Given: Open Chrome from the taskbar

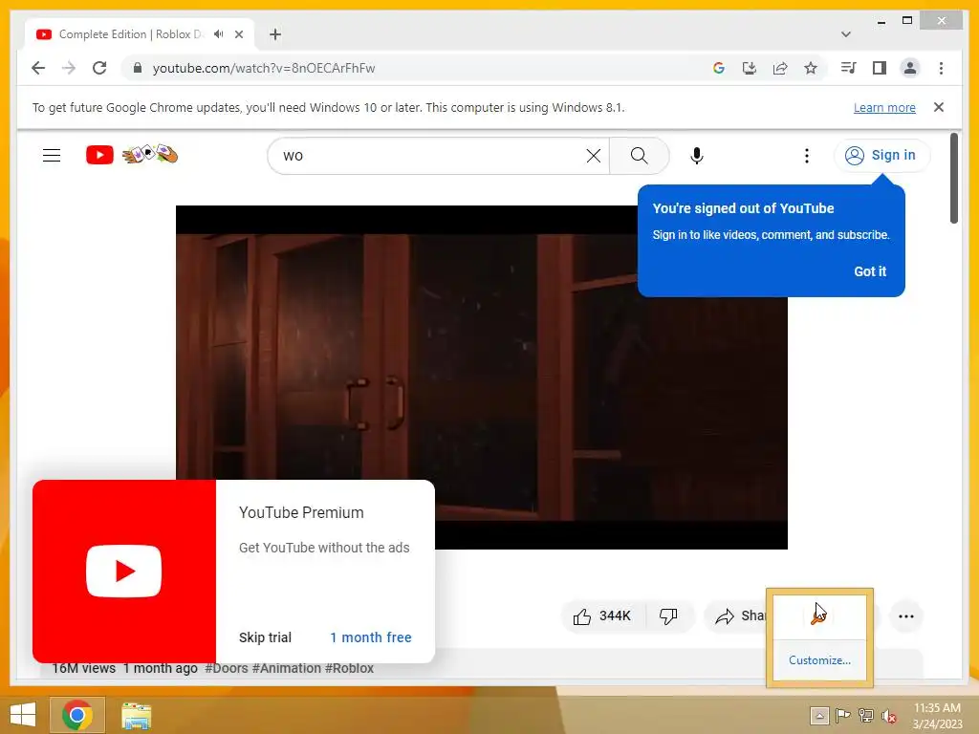Looking at the screenshot, I should pos(77,715).
